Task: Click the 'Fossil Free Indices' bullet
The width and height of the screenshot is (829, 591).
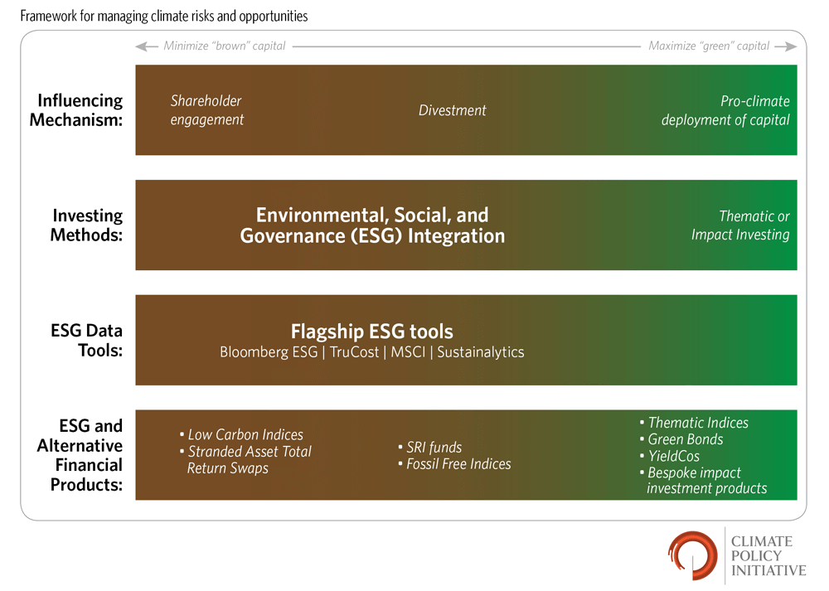Action: pyautogui.click(x=454, y=463)
